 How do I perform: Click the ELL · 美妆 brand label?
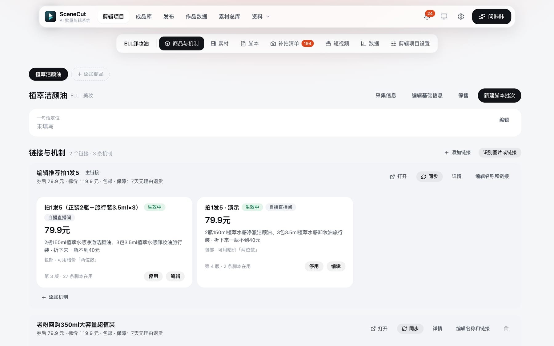(82, 96)
